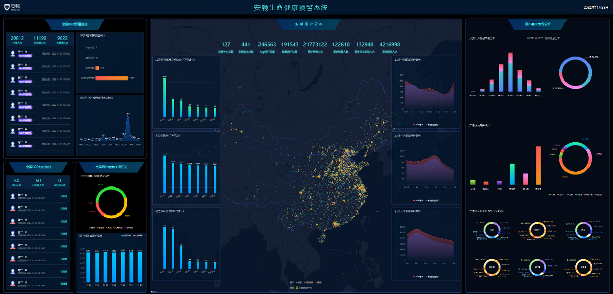The width and height of the screenshot is (613, 294).
Task: Click the first user avatar in the alert list
Action: (x=13, y=53)
